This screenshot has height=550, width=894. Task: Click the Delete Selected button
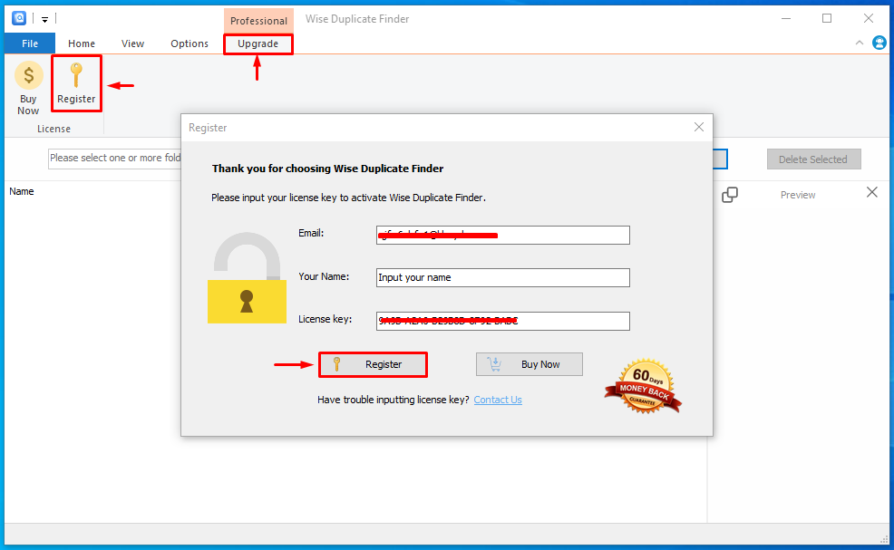[x=813, y=159]
